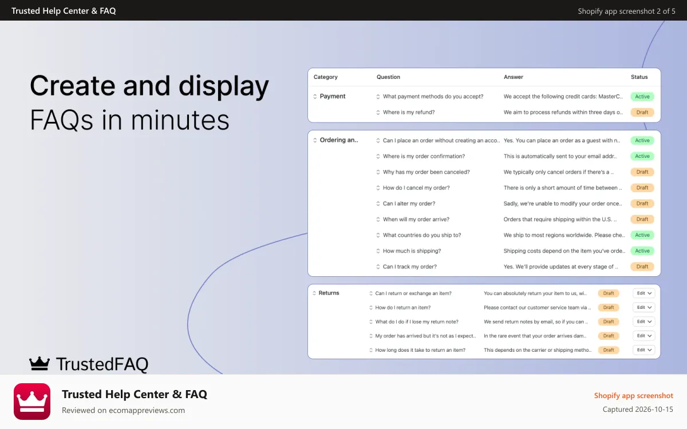Select the Returns category name
This screenshot has height=429, width=687.
[x=329, y=293]
